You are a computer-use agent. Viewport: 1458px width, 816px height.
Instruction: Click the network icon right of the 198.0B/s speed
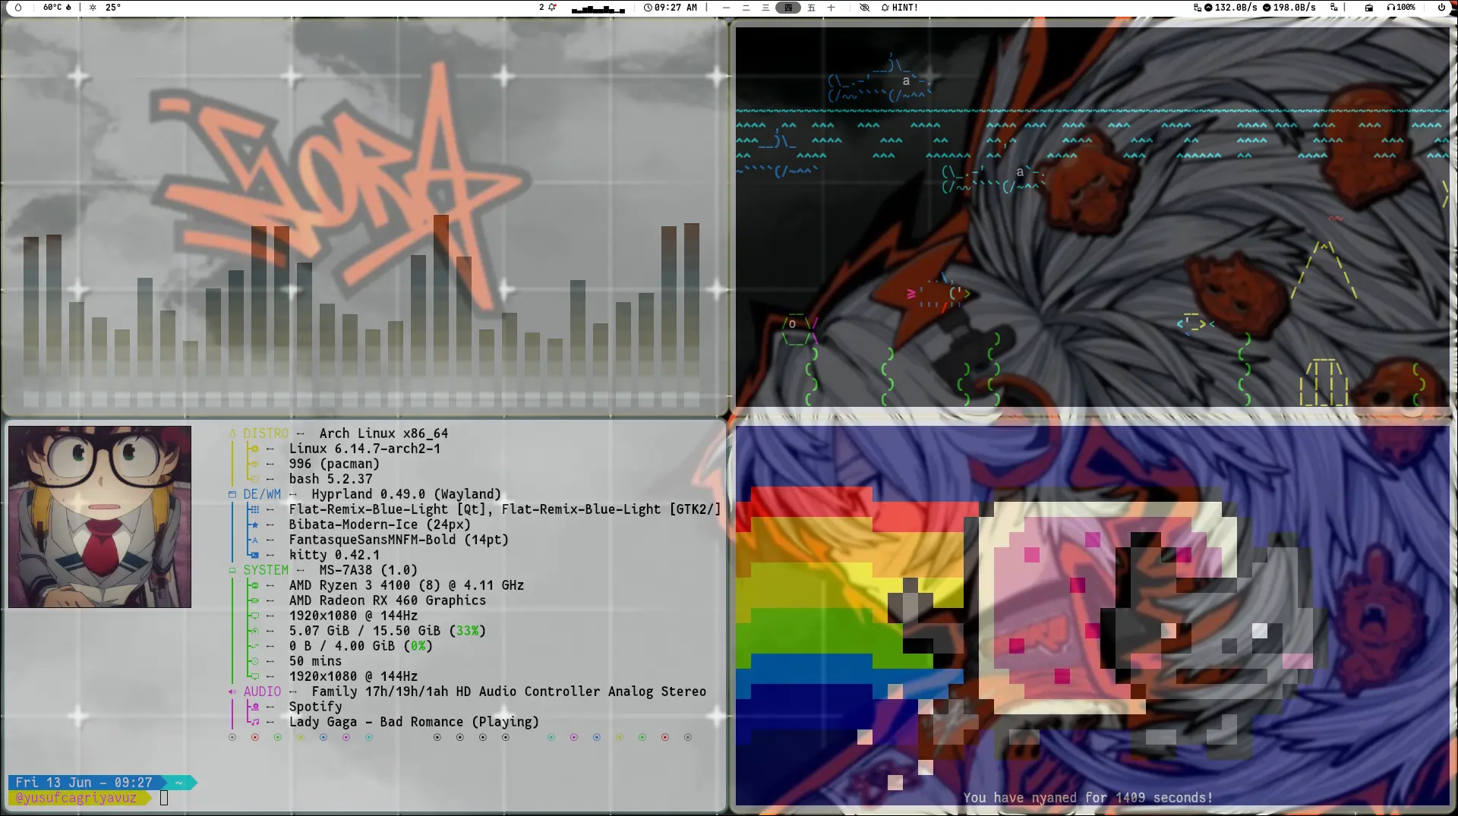pyautogui.click(x=1333, y=8)
